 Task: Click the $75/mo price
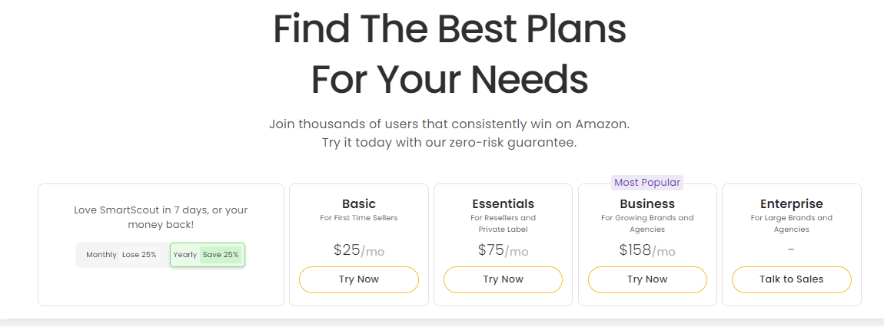click(x=503, y=250)
